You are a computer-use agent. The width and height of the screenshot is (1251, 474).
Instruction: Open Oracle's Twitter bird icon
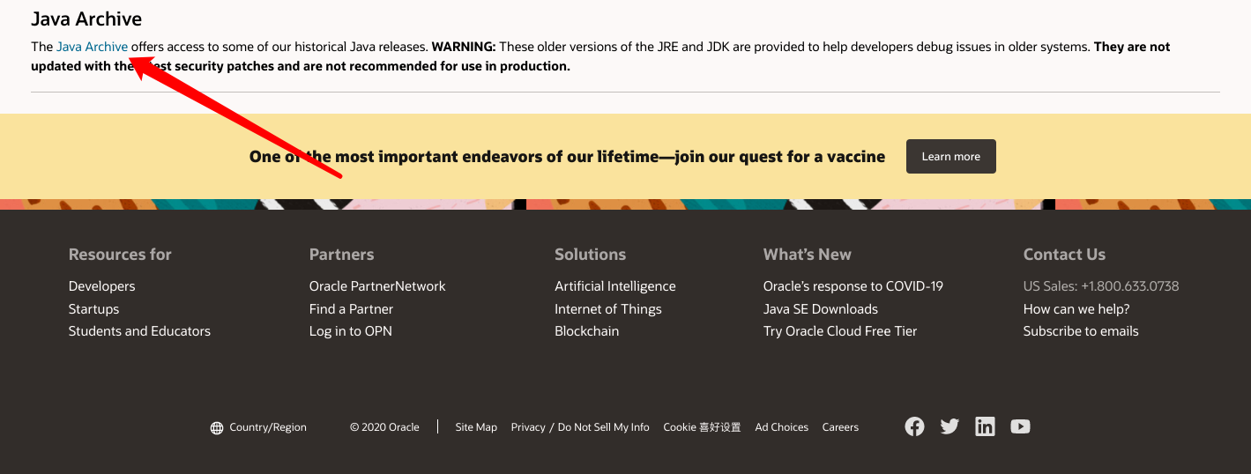(949, 426)
